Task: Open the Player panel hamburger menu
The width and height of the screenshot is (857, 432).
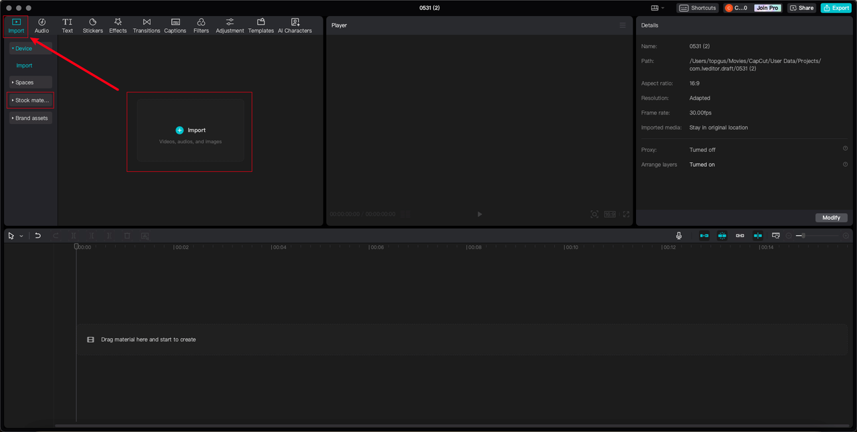Action: point(622,25)
